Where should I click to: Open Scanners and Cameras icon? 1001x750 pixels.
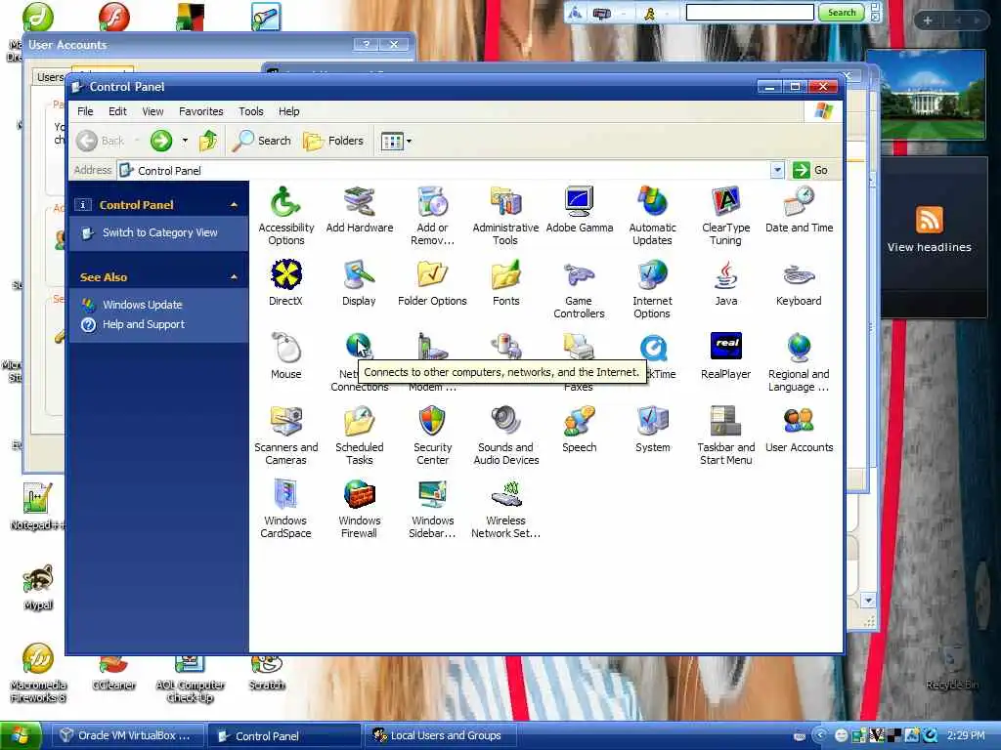pyautogui.click(x=285, y=436)
